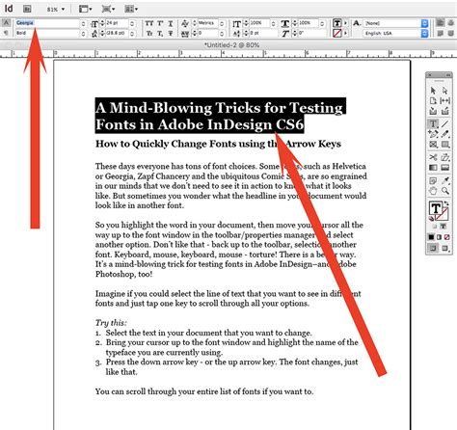
Task: Switch to Preview mode in Tools panel
Action: (445, 248)
